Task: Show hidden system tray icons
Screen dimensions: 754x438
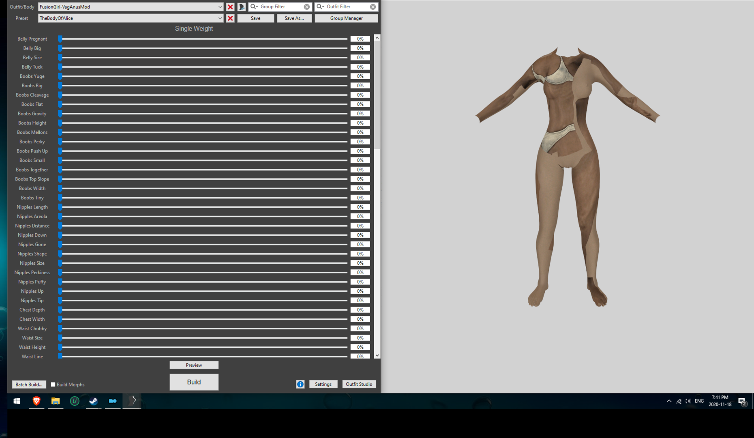Action: point(669,401)
